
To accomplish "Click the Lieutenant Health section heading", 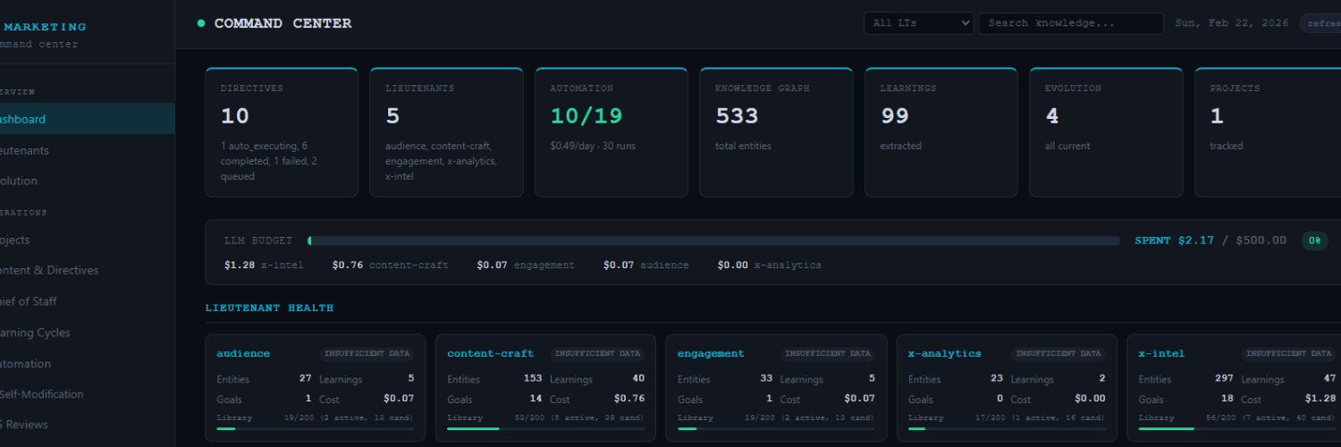I will pos(269,308).
